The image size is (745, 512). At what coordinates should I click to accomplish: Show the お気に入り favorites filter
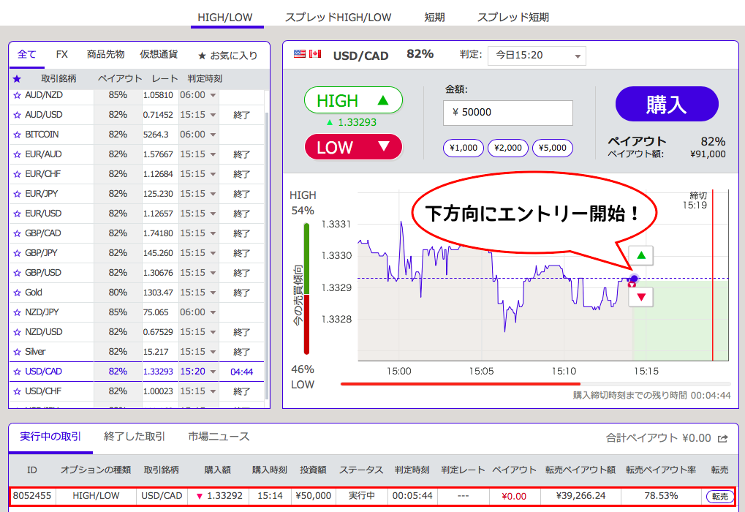(x=227, y=55)
